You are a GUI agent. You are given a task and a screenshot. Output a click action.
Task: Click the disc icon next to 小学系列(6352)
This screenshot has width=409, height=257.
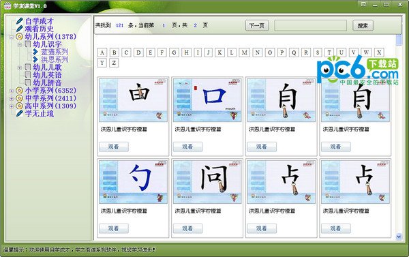(19, 91)
